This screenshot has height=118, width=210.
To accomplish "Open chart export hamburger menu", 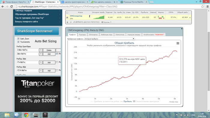I will tap(178, 43).
